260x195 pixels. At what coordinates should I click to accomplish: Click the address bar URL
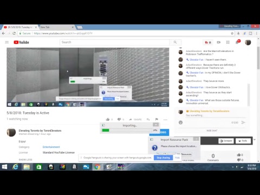coord(63,34)
